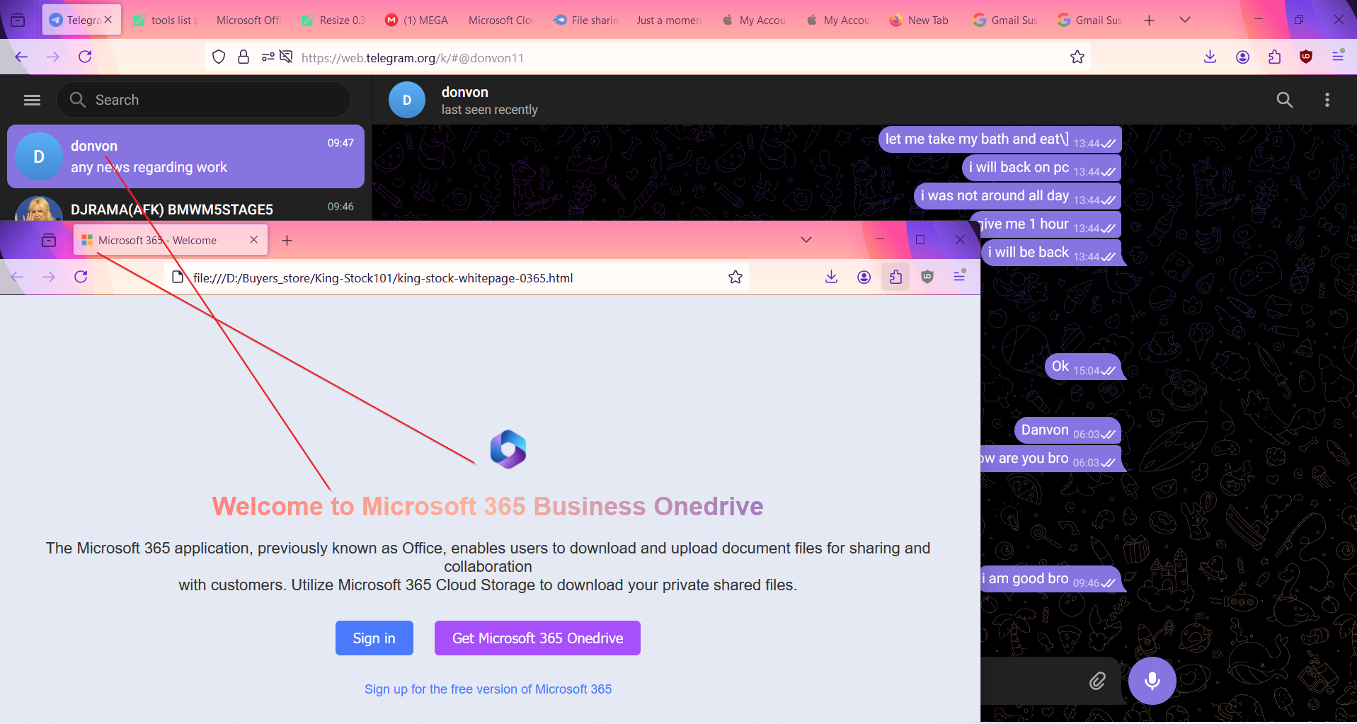Image resolution: width=1357 pixels, height=724 pixels.
Task: Click "last seen recently" status text
Action: (490, 110)
